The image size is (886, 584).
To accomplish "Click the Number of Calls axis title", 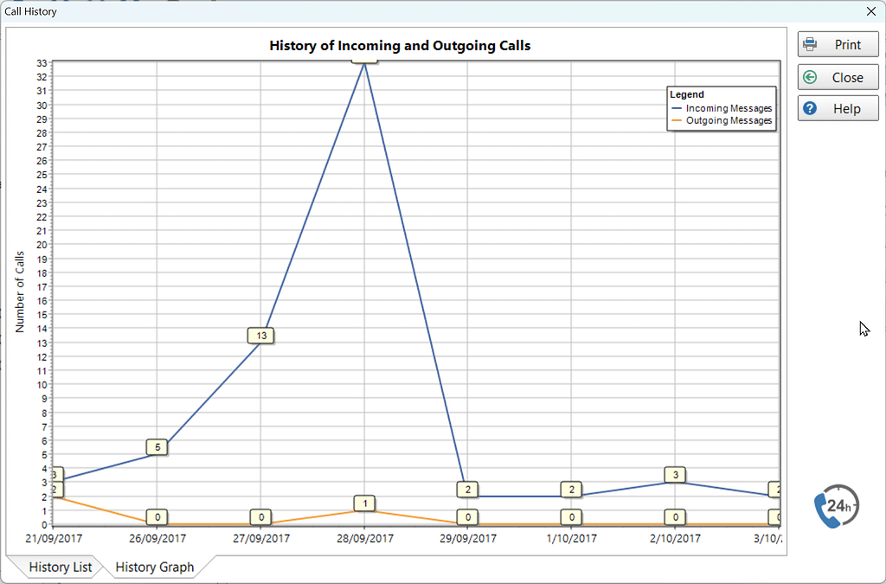I will coord(20,292).
